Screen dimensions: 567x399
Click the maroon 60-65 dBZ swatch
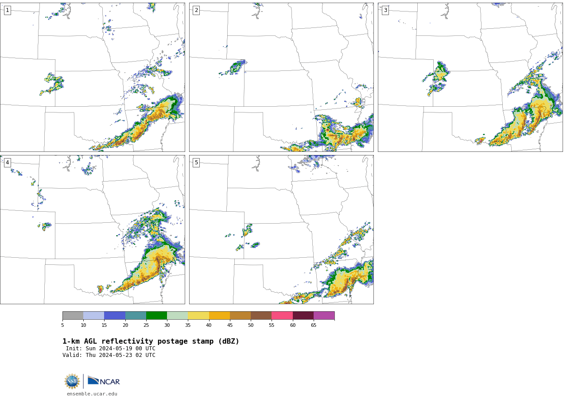303,316
